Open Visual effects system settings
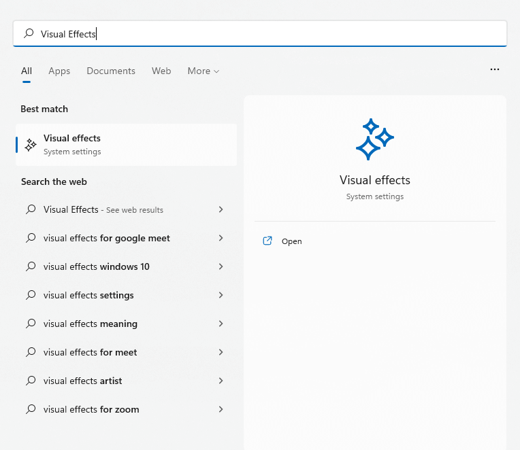520x450 pixels. (291, 241)
